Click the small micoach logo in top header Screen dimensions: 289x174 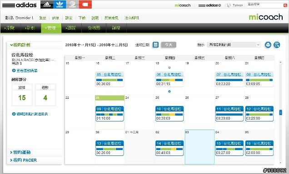click(x=183, y=5)
